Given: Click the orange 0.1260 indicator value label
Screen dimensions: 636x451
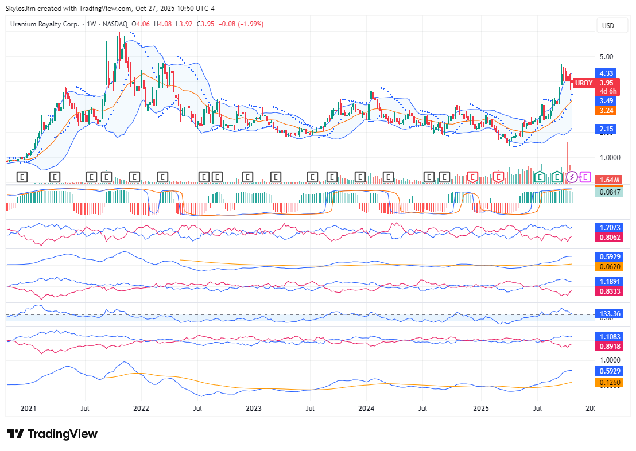Looking at the screenshot, I should pos(607,382).
